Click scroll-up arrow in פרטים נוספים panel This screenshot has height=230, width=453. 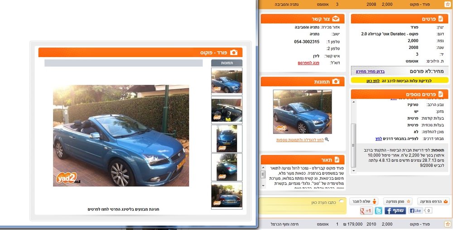[354, 102]
